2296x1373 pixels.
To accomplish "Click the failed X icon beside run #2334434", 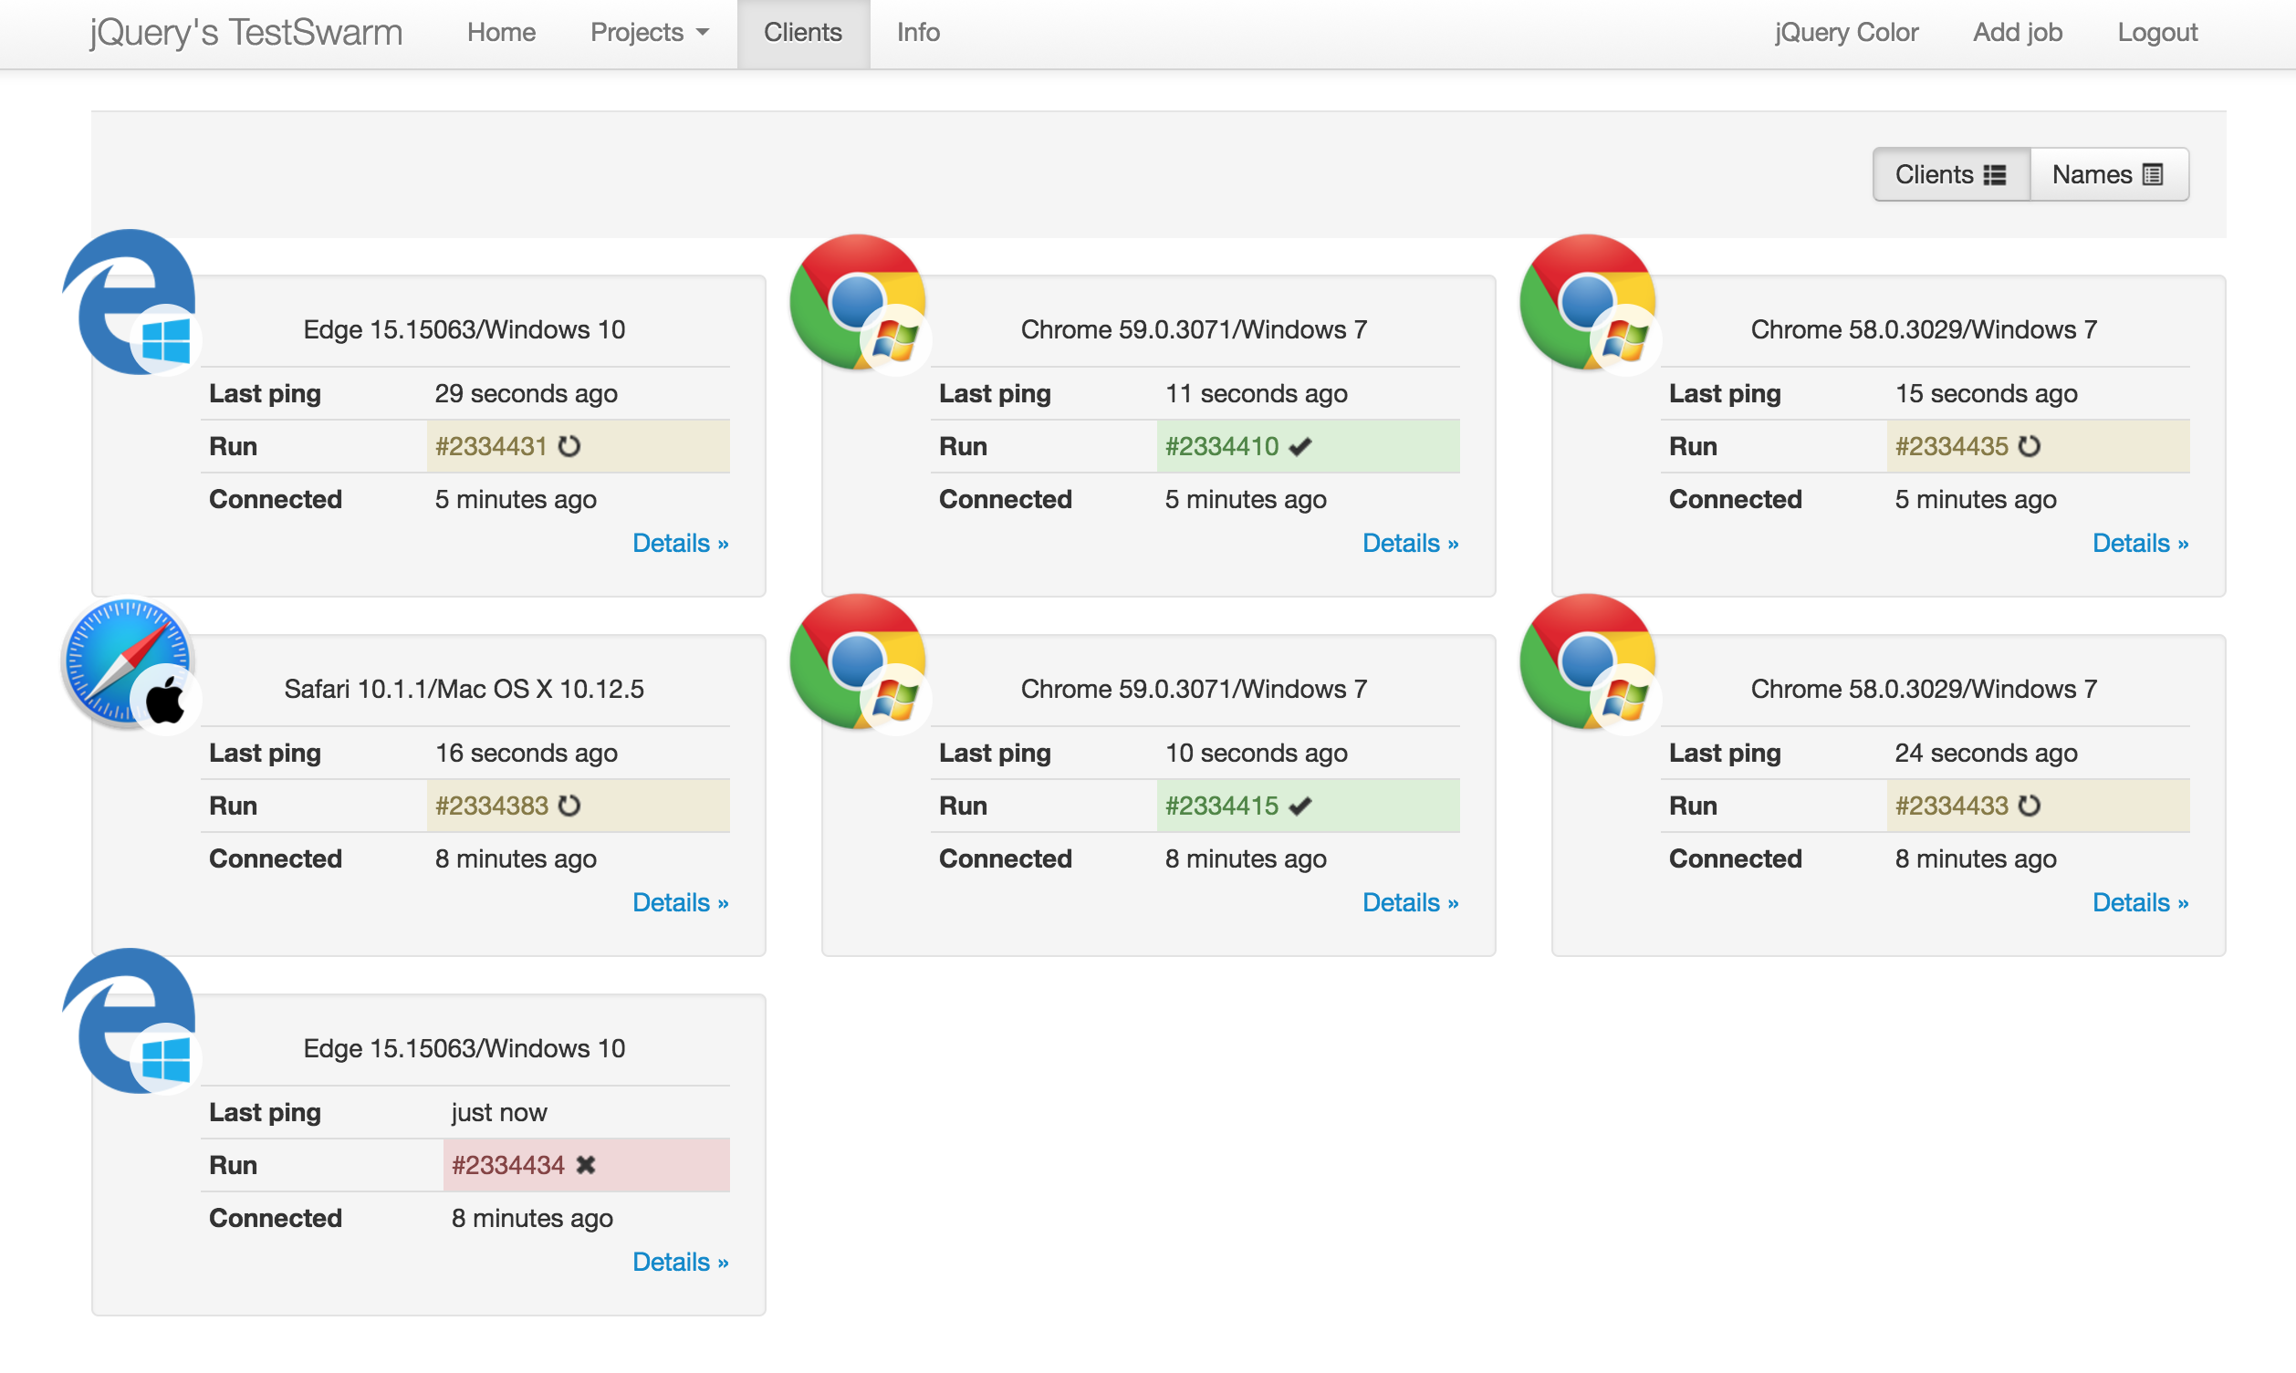I will pyautogui.click(x=586, y=1165).
